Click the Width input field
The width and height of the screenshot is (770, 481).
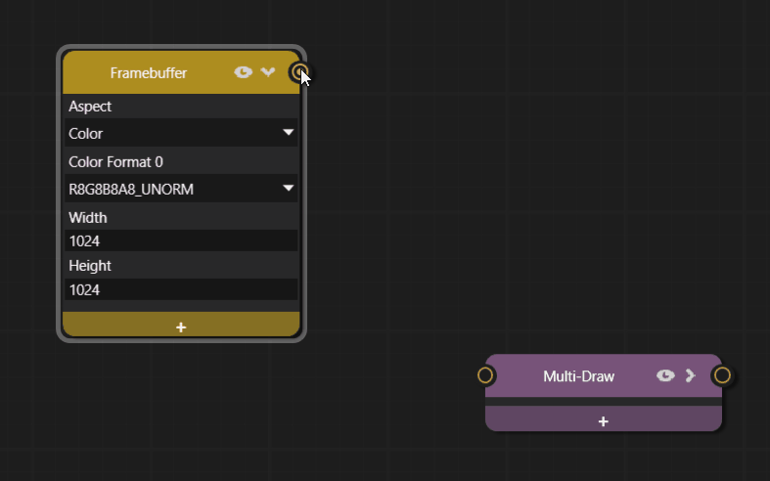coord(181,240)
